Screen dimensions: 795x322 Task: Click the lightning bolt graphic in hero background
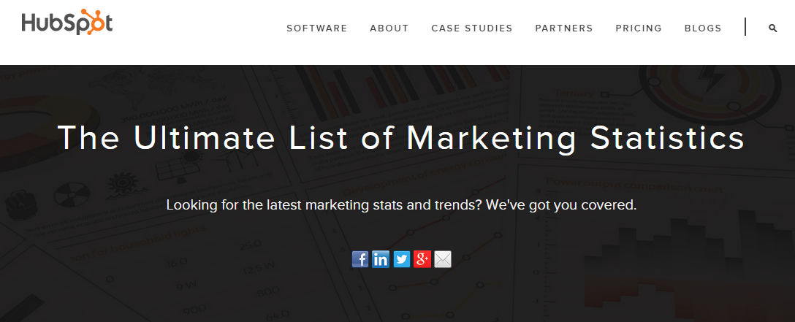[711, 76]
